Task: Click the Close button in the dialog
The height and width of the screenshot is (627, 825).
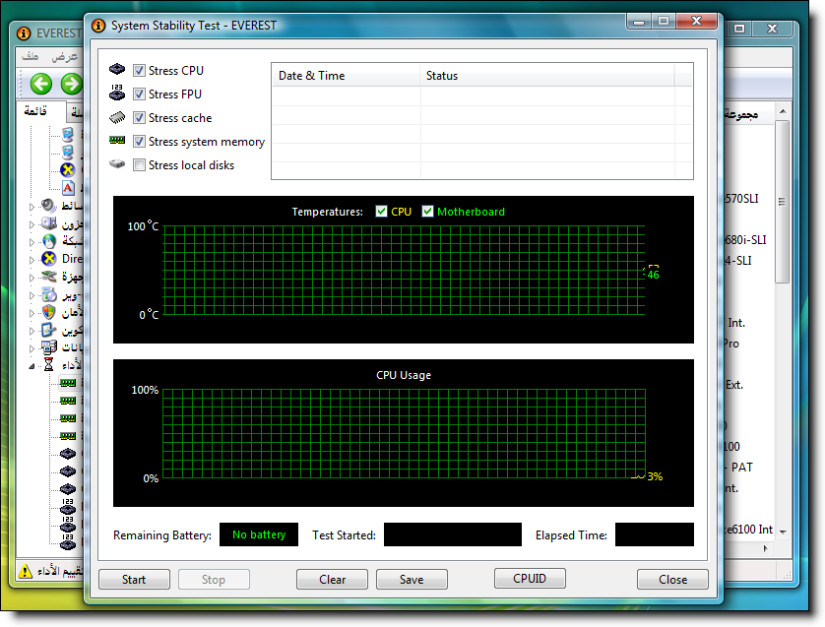Action: tap(672, 579)
